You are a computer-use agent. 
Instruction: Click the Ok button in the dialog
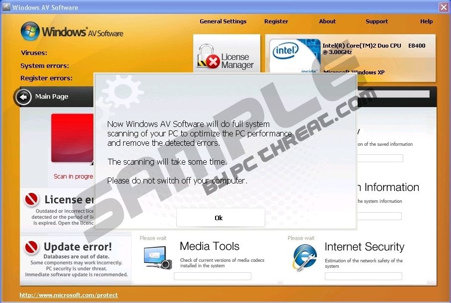point(221,218)
